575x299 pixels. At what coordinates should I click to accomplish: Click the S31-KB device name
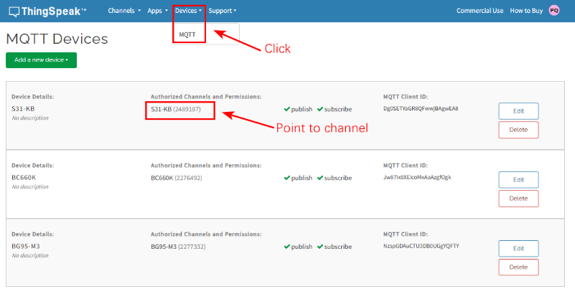[23, 109]
